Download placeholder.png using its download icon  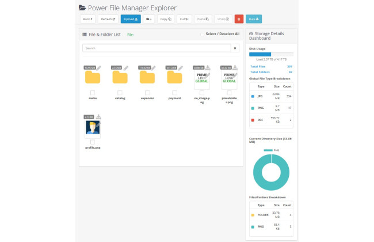point(235,68)
